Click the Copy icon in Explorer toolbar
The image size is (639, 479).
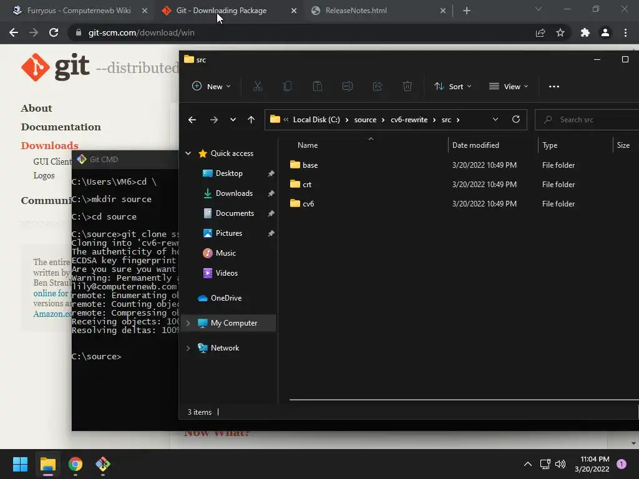(288, 86)
